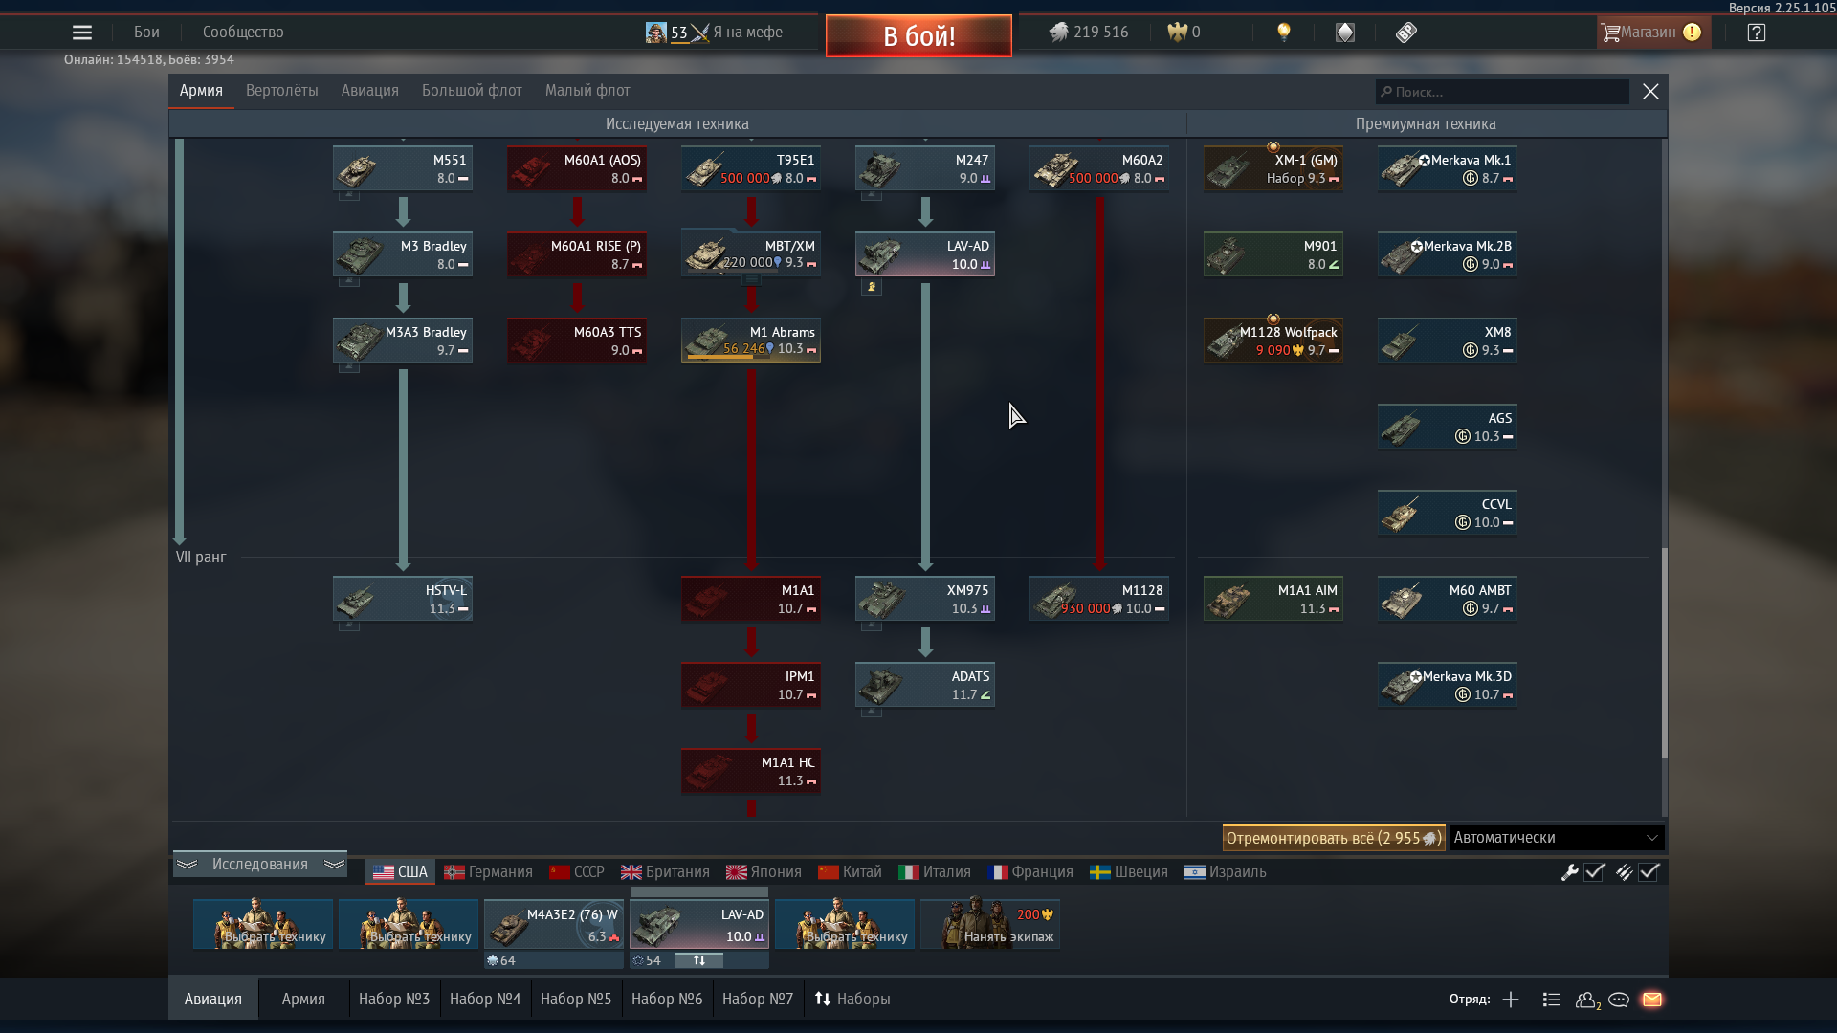Select the Швеция nation tab
The height and width of the screenshot is (1033, 1837).
pyautogui.click(x=1129, y=872)
